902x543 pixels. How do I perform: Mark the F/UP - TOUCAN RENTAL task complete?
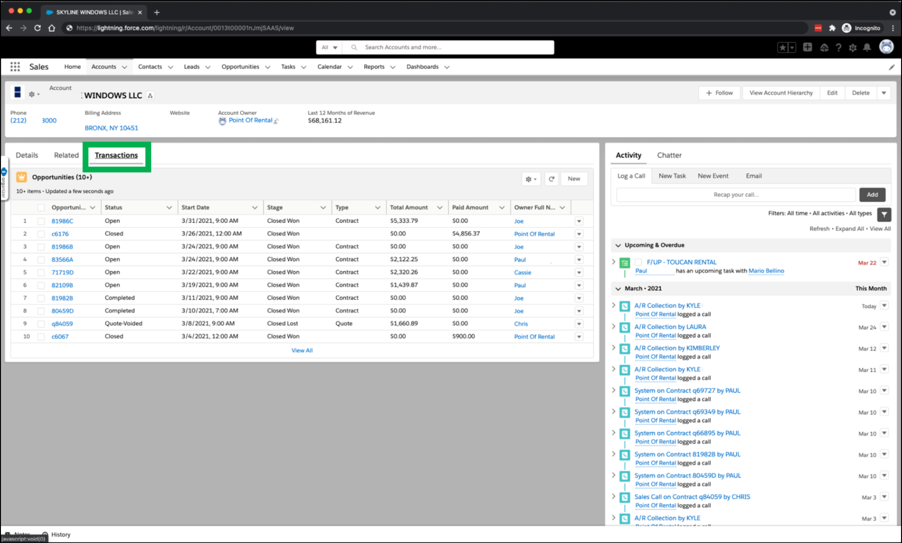638,262
